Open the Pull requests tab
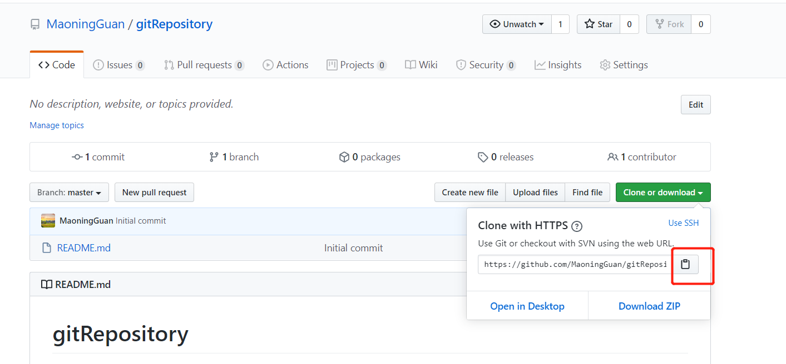Screen dimensions: 786x364 click(x=204, y=65)
